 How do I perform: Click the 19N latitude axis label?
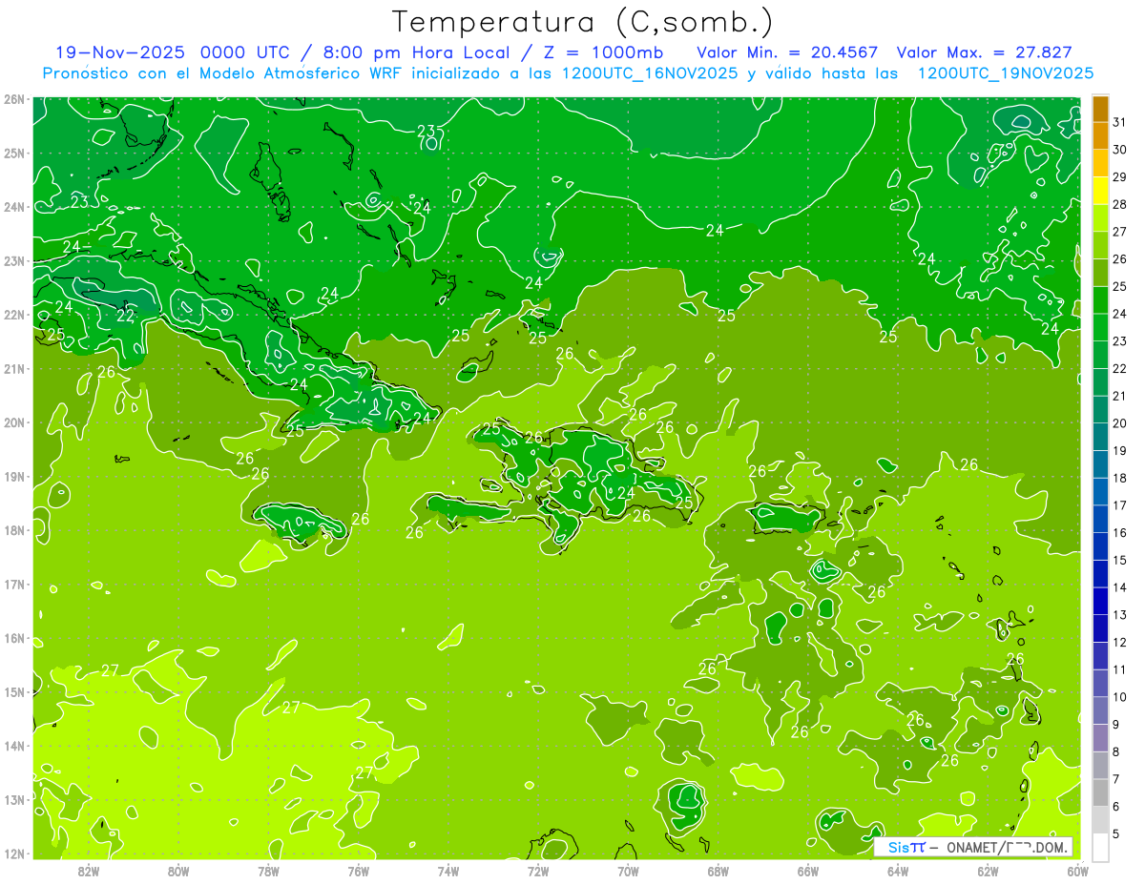tap(13, 476)
